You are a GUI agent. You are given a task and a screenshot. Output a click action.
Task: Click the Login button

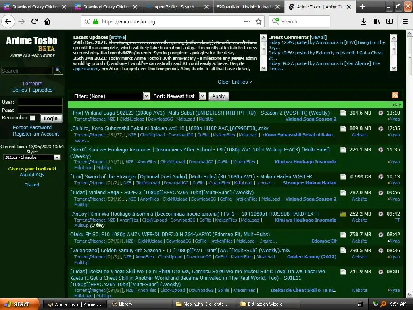51,118
